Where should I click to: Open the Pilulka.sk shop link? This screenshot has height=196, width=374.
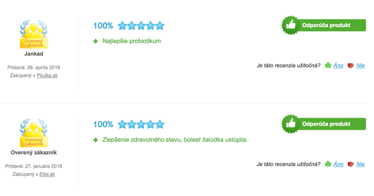[47, 75]
